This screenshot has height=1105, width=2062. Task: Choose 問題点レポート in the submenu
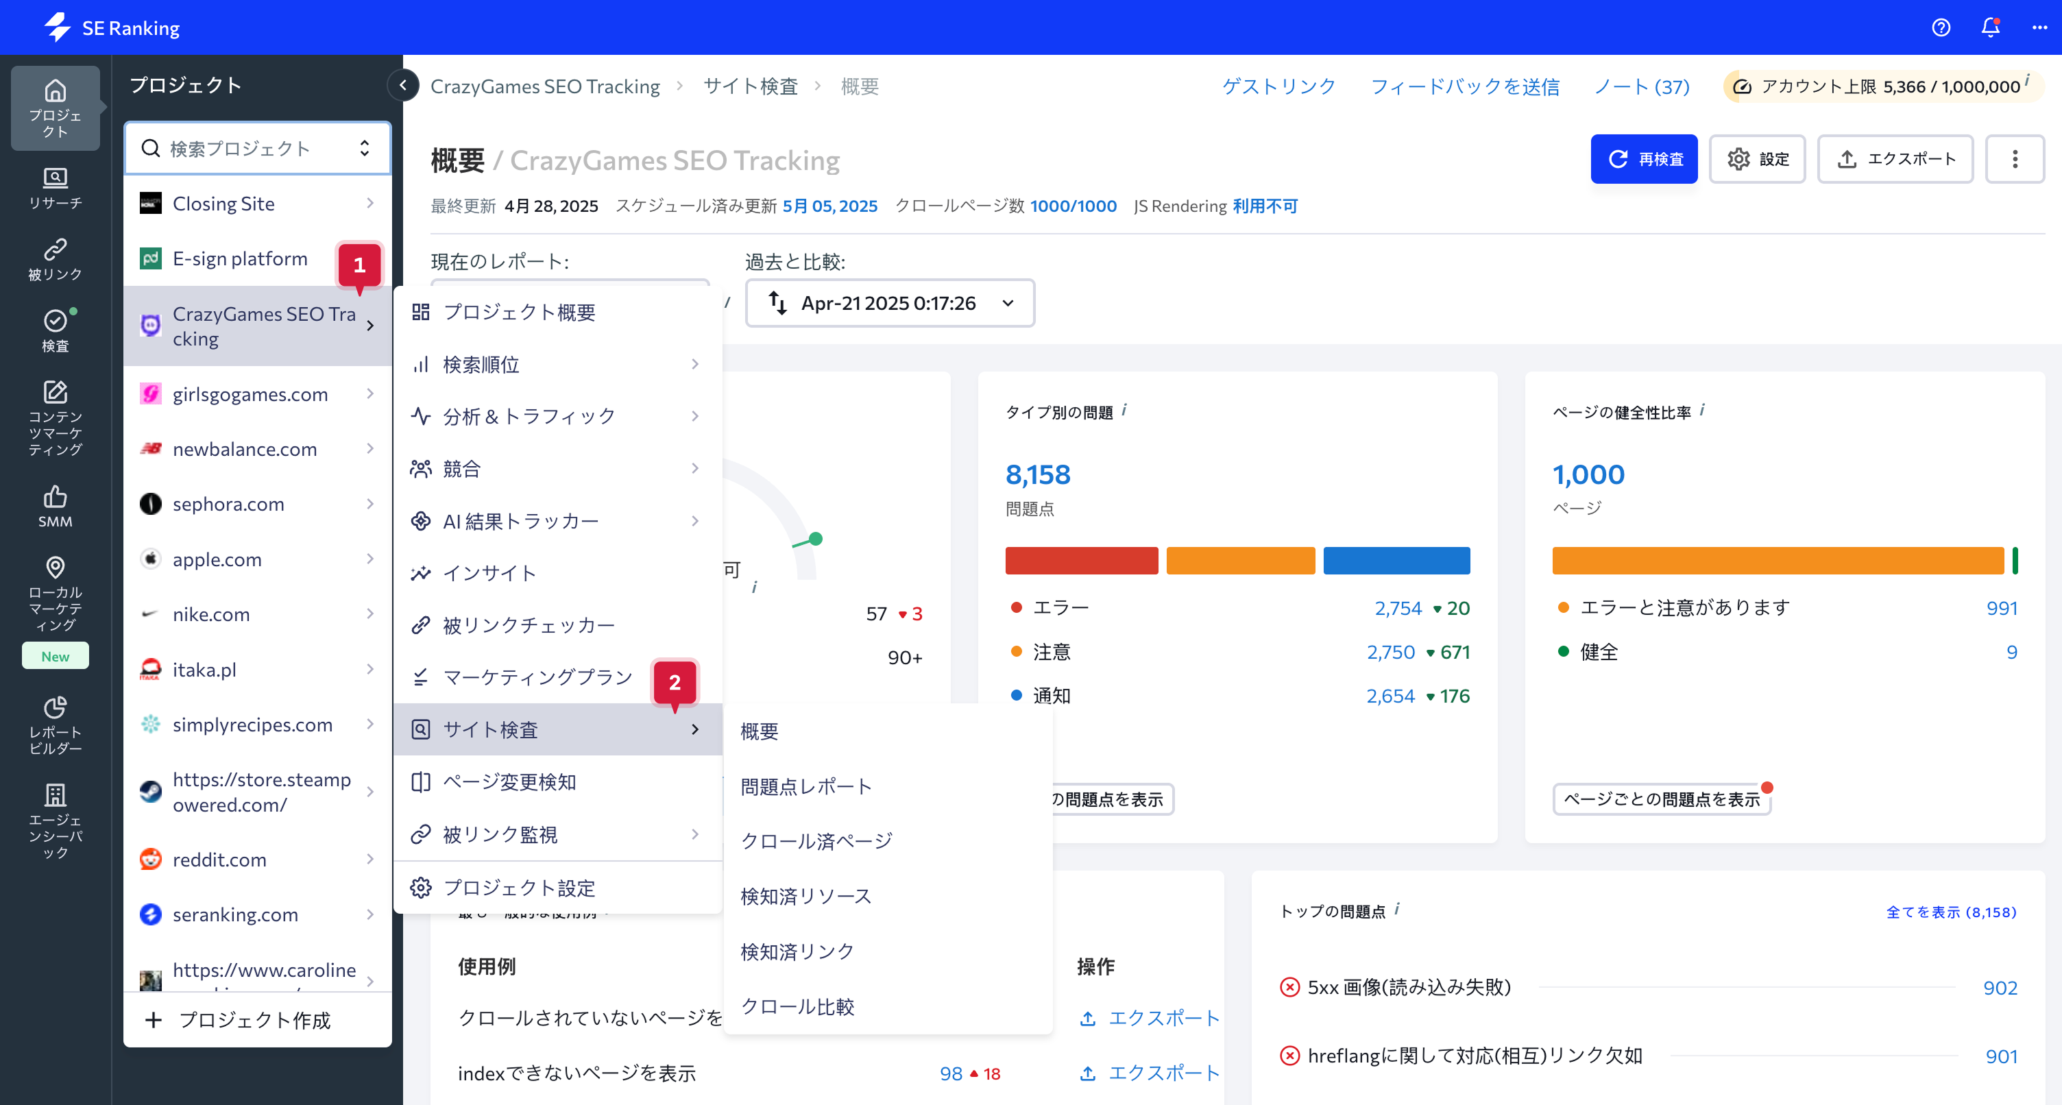[888, 786]
